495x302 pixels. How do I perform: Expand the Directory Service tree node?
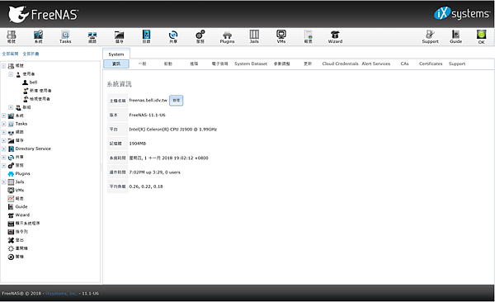4,149
